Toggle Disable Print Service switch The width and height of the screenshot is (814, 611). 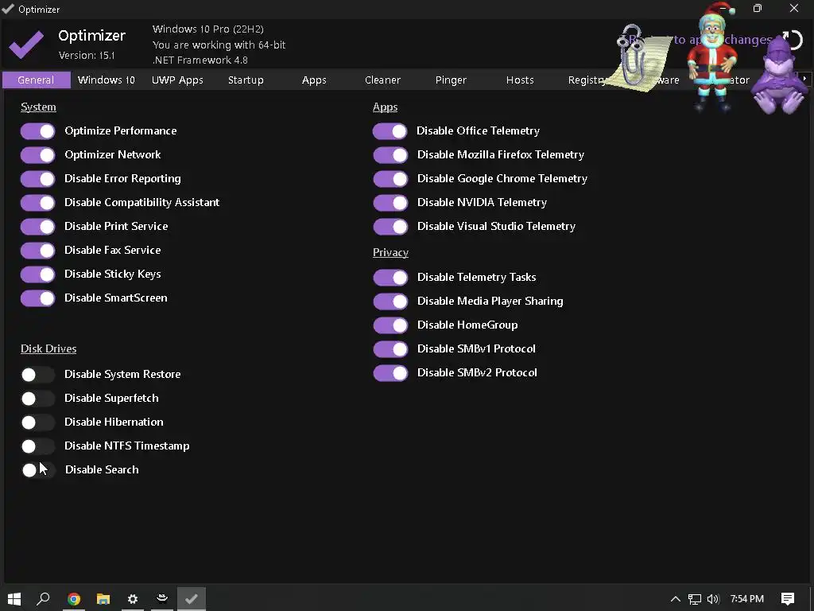tap(38, 227)
